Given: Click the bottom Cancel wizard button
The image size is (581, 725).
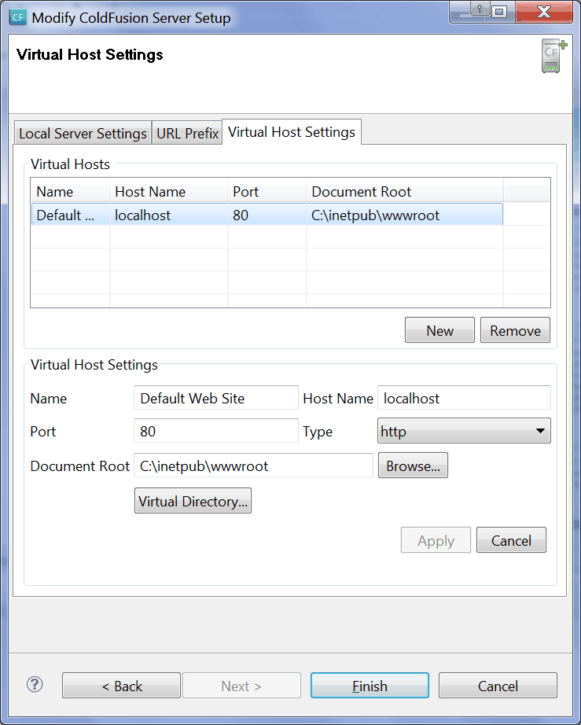Looking at the screenshot, I should click(x=498, y=685).
